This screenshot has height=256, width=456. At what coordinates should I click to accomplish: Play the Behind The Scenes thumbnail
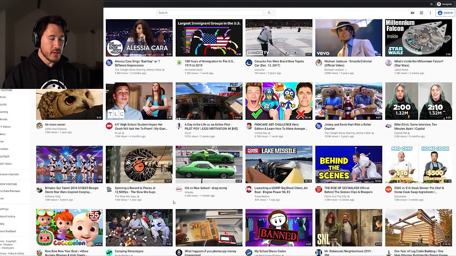coord(349,165)
